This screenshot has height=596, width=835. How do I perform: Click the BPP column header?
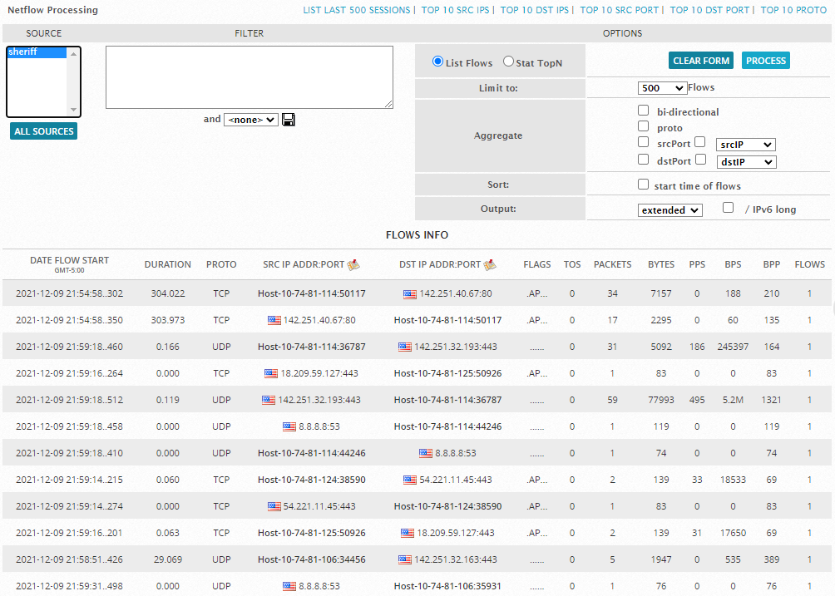click(772, 264)
